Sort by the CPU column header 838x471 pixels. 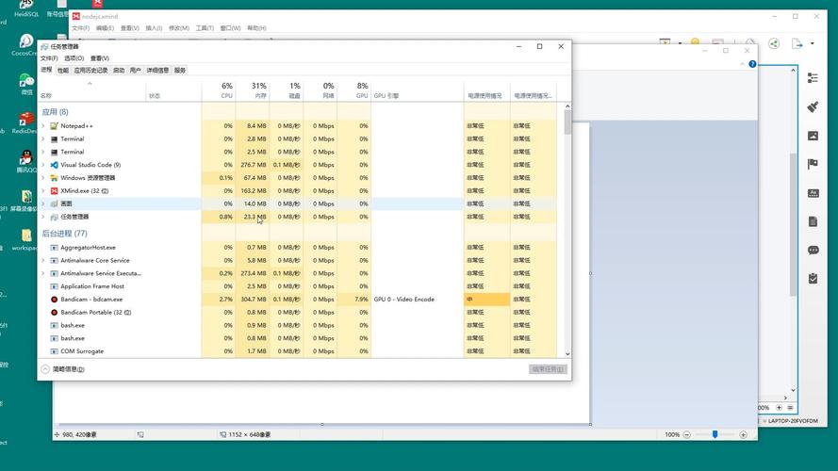(219, 90)
